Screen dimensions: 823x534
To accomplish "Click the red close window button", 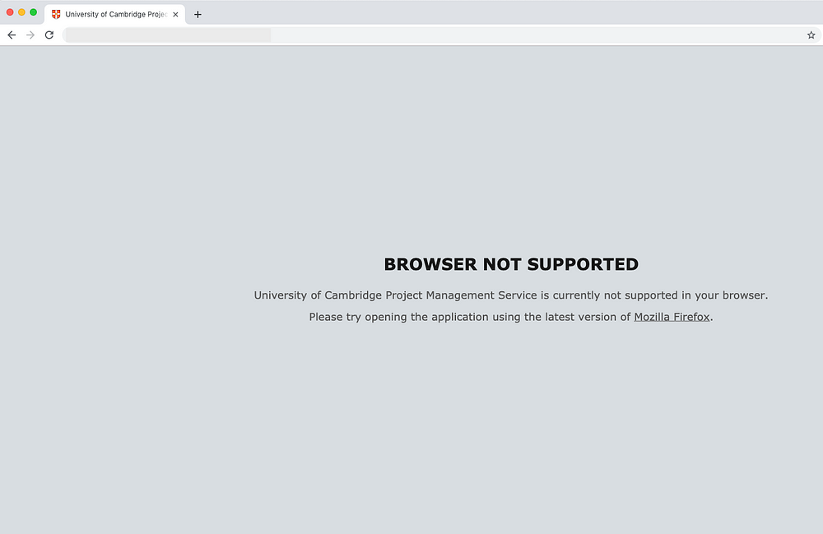I will (x=10, y=12).
